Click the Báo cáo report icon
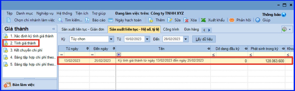The height and width of the screenshot is (91, 295). pyautogui.click(x=87, y=20)
